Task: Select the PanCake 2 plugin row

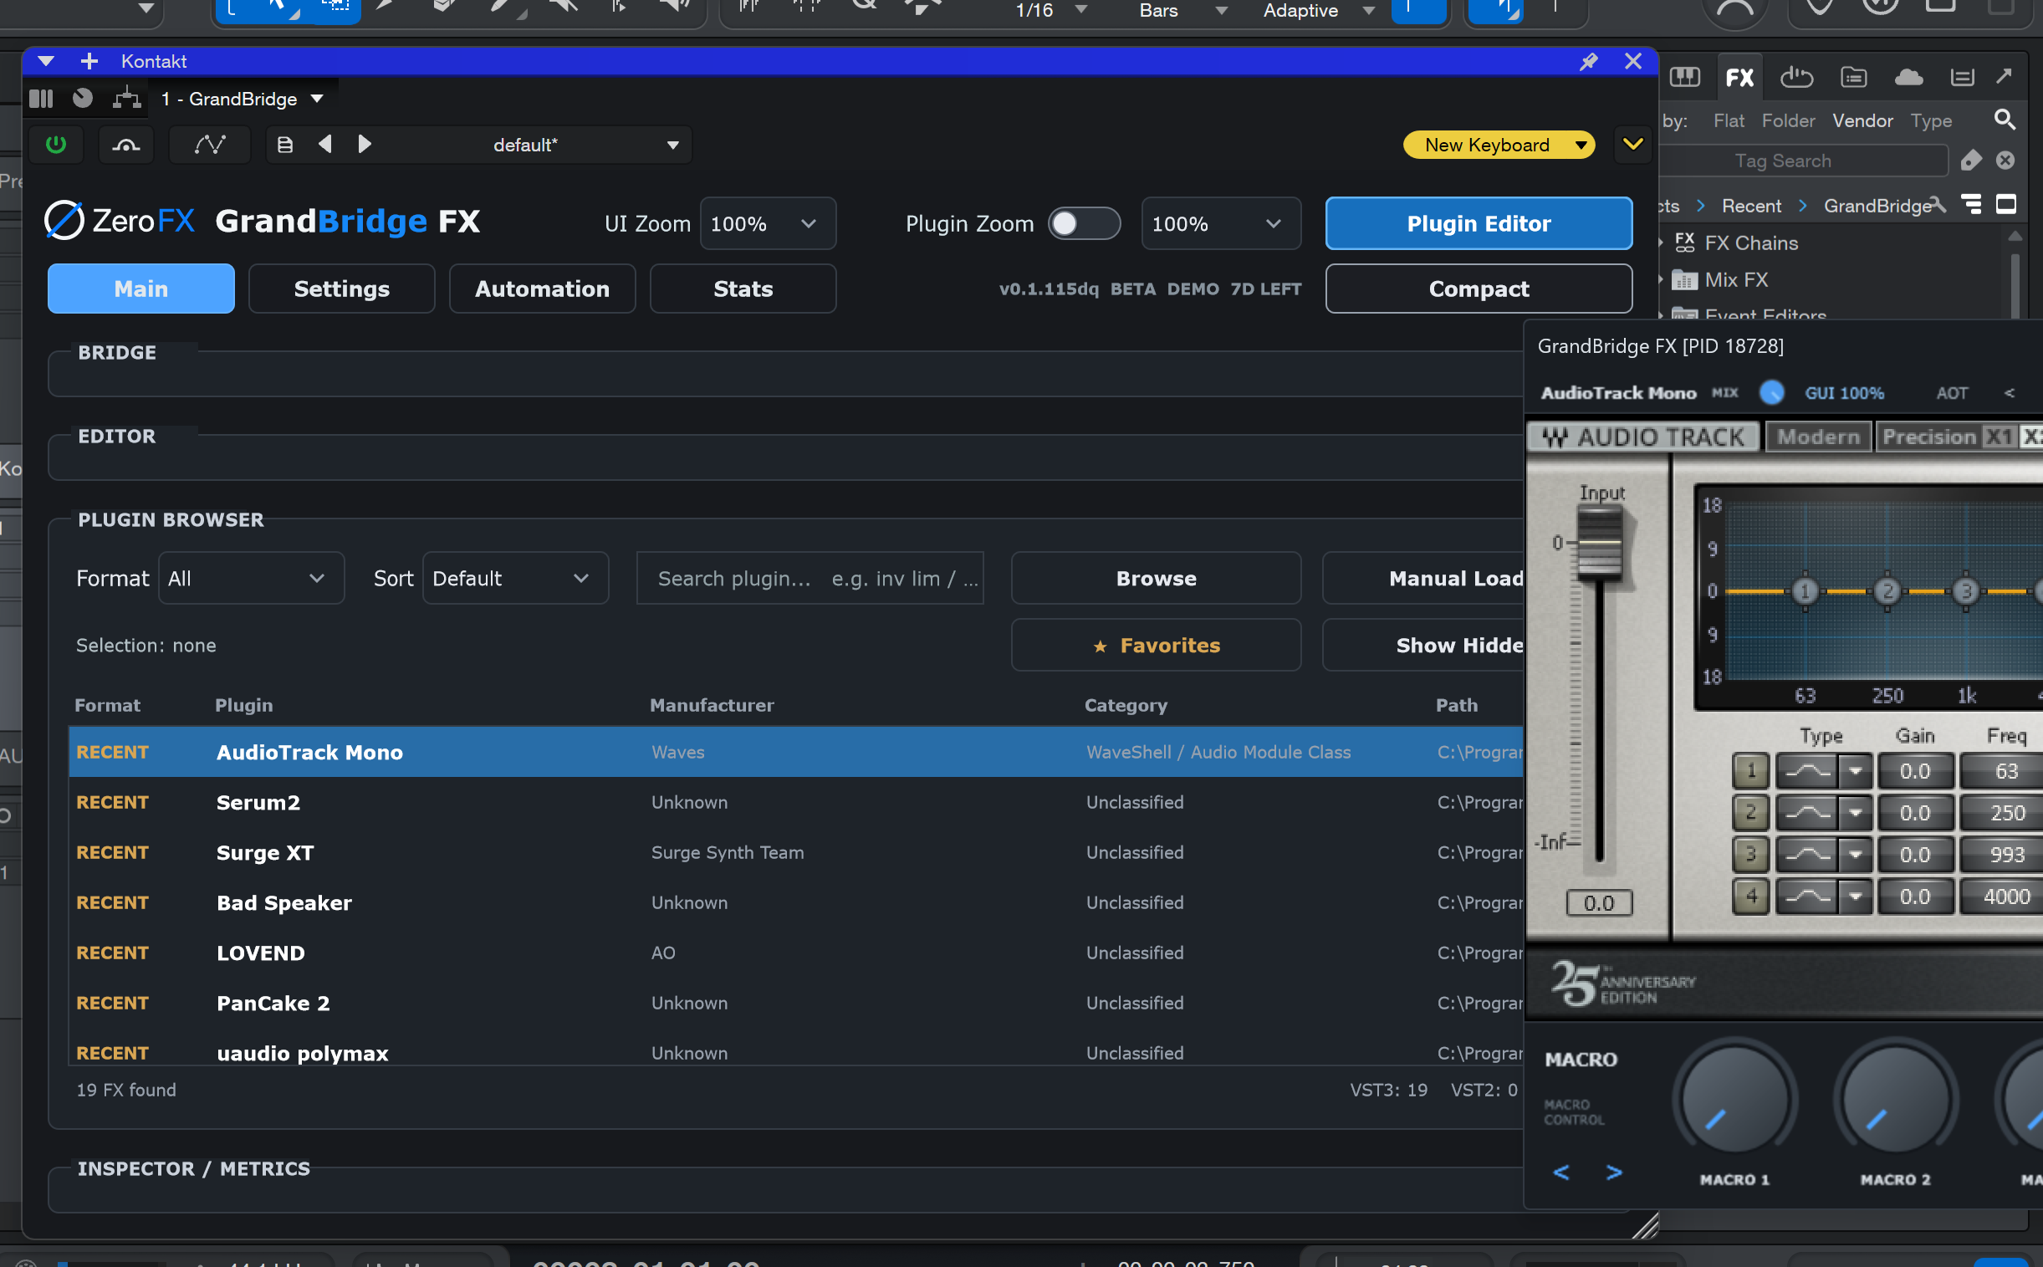Action: pos(795,1003)
